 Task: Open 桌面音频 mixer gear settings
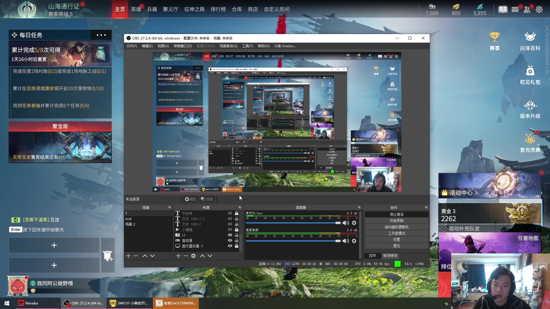pos(354,241)
